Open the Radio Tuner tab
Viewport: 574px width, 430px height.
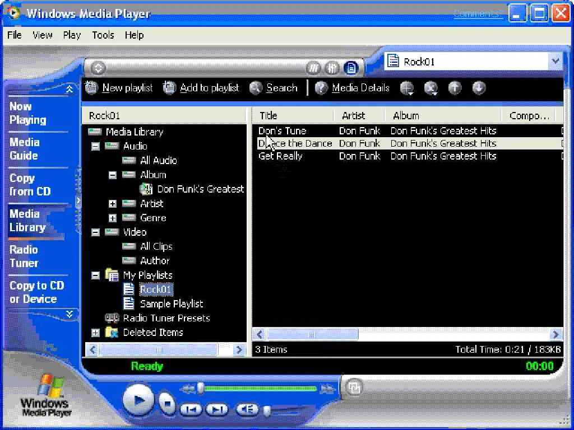pyautogui.click(x=24, y=256)
